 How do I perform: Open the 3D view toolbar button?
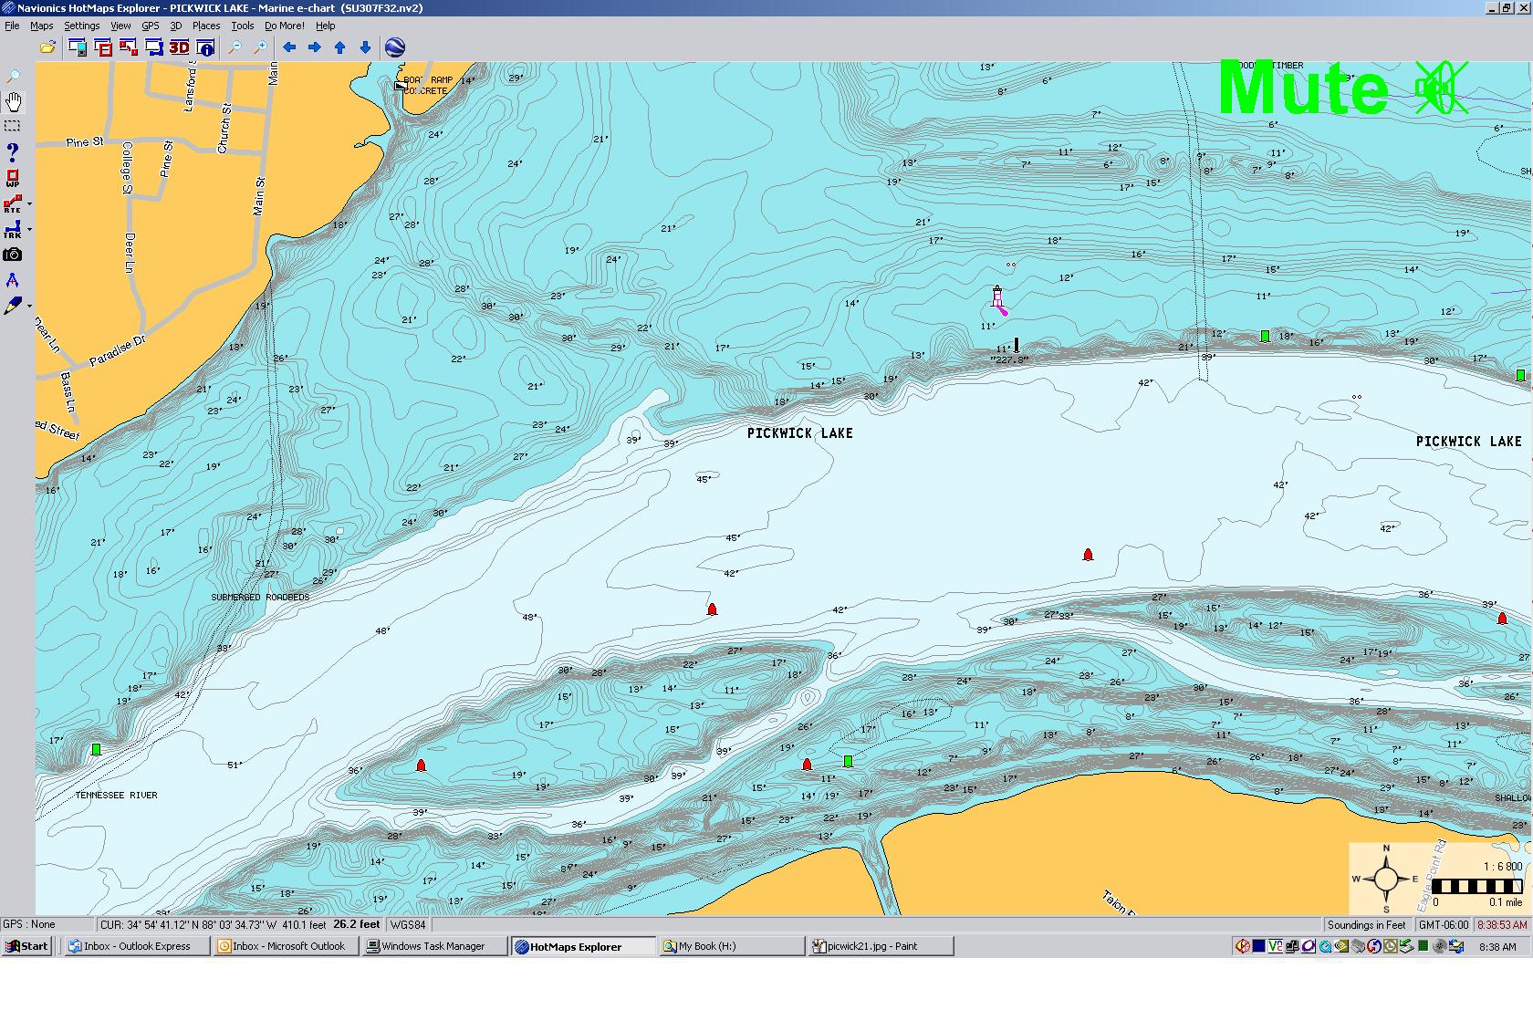(179, 47)
